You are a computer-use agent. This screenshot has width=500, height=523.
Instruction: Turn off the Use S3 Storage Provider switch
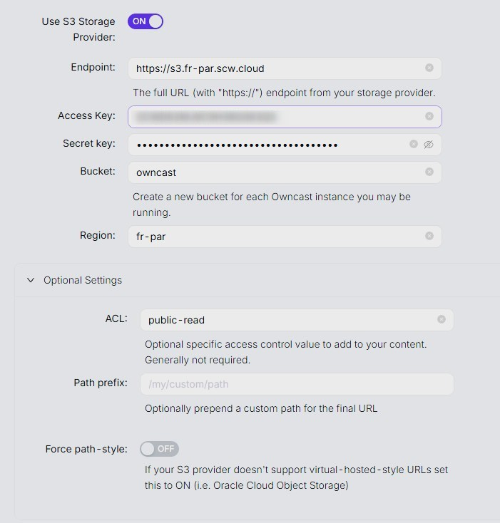(146, 21)
